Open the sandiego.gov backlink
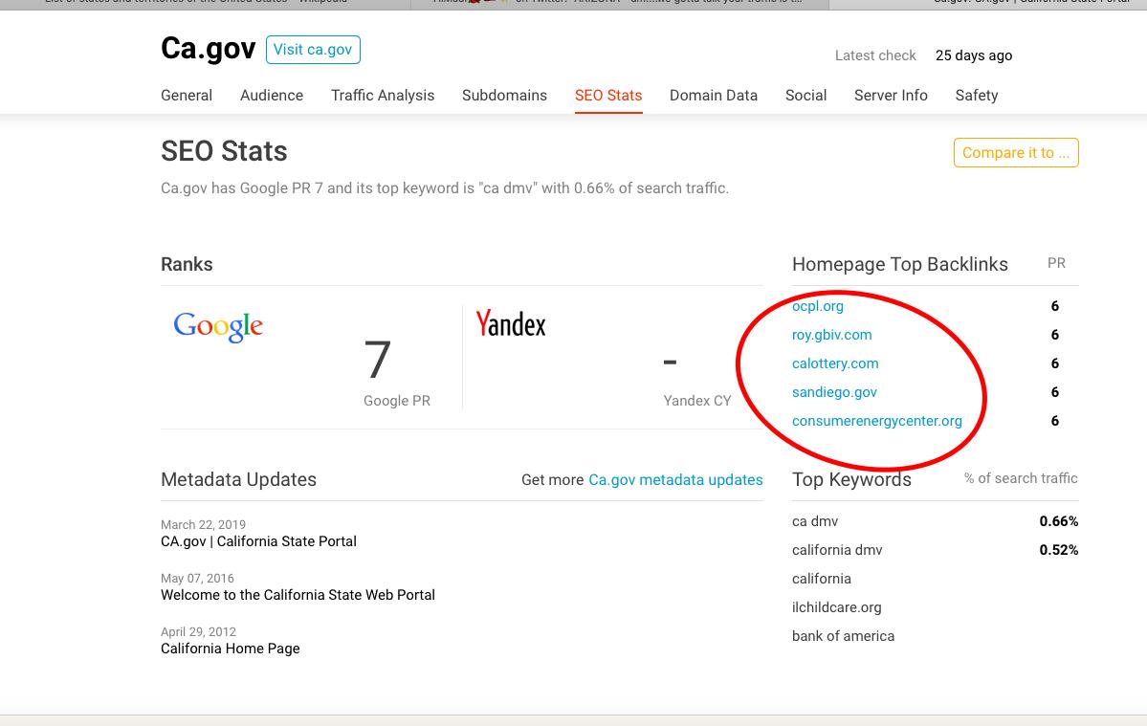The image size is (1147, 726). (834, 392)
